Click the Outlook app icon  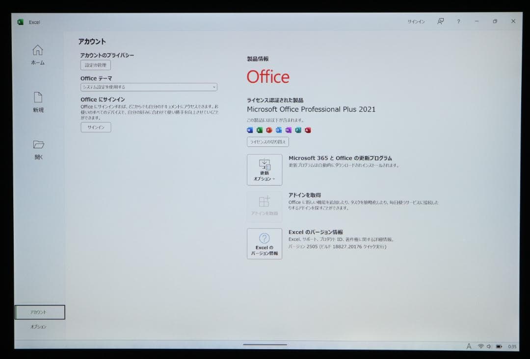pos(279,130)
